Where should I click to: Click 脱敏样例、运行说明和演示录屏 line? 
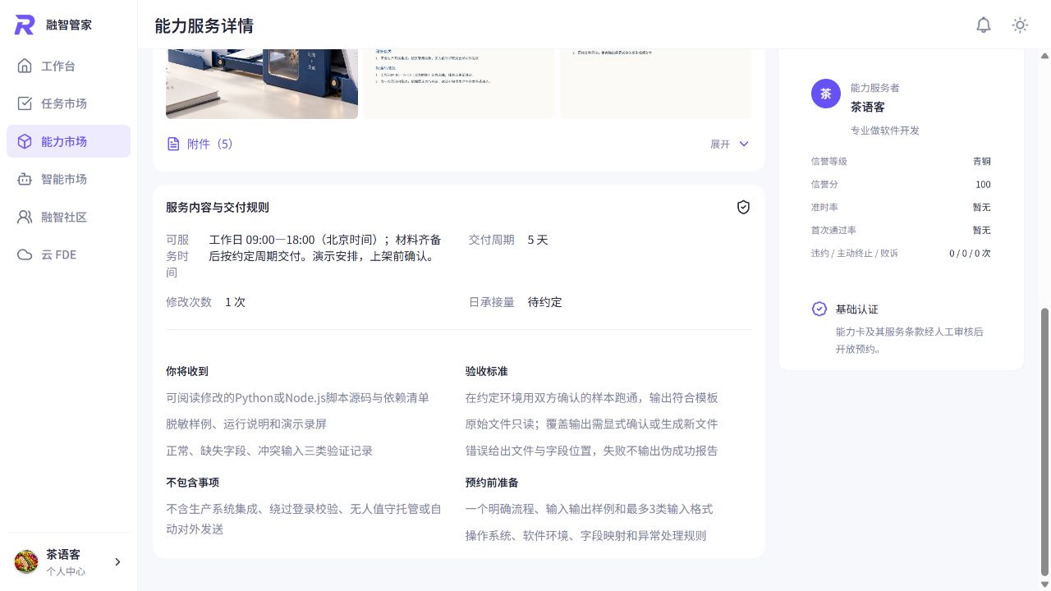246,424
